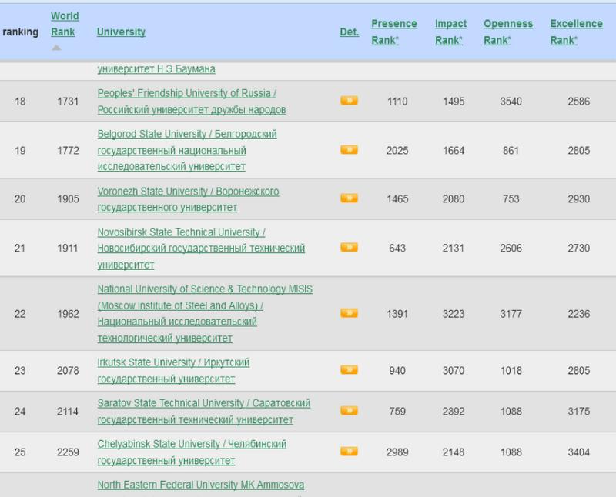616x497 pixels.
Task: Click details icon for Chelyabinsk State University
Action: pos(349,452)
